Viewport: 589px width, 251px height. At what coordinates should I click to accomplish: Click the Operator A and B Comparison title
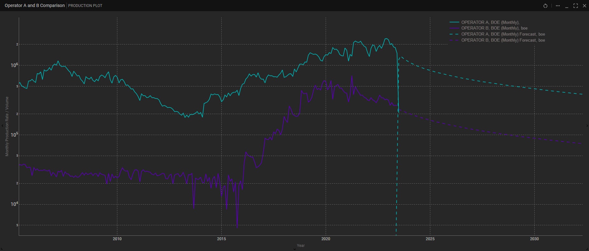pos(35,6)
